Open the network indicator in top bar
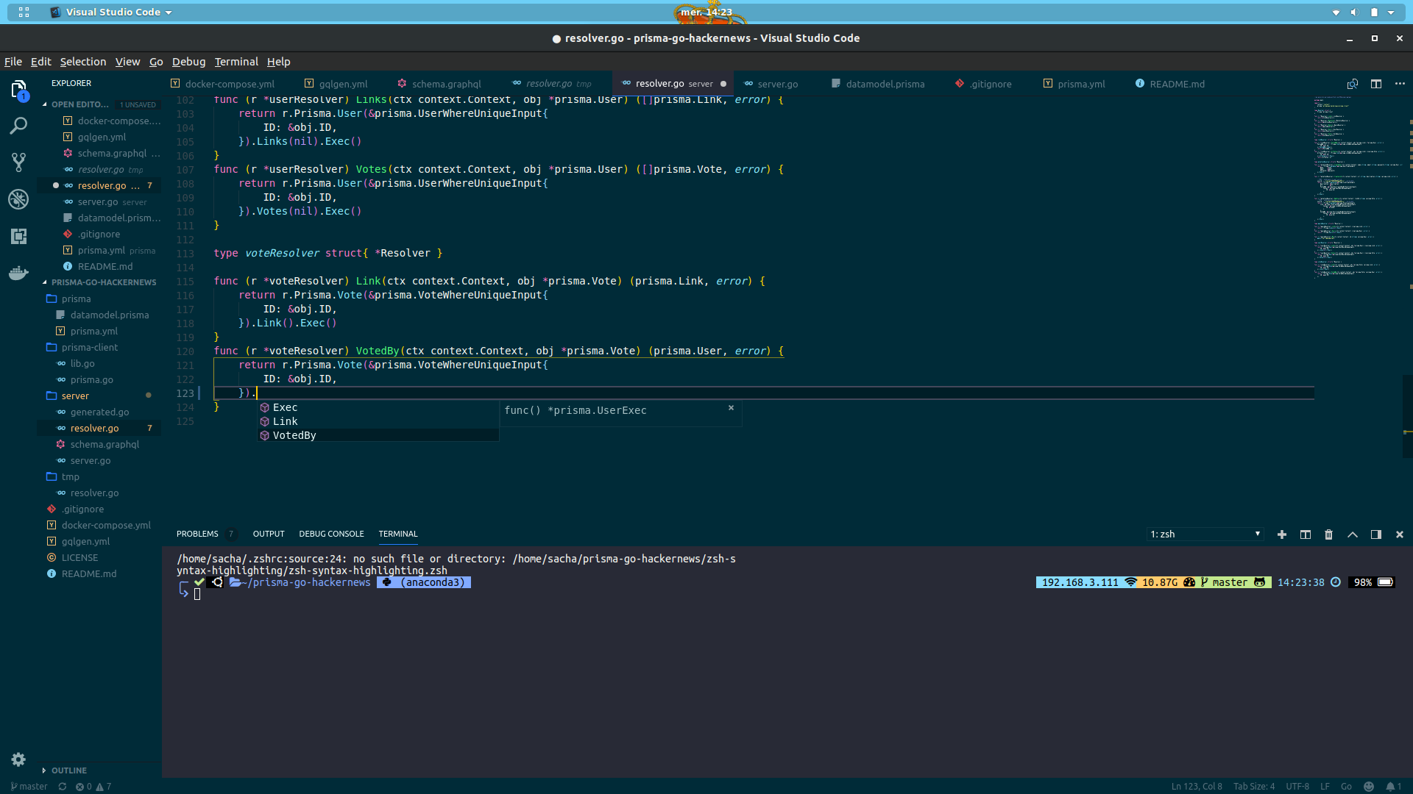This screenshot has width=1413, height=794. (1336, 12)
